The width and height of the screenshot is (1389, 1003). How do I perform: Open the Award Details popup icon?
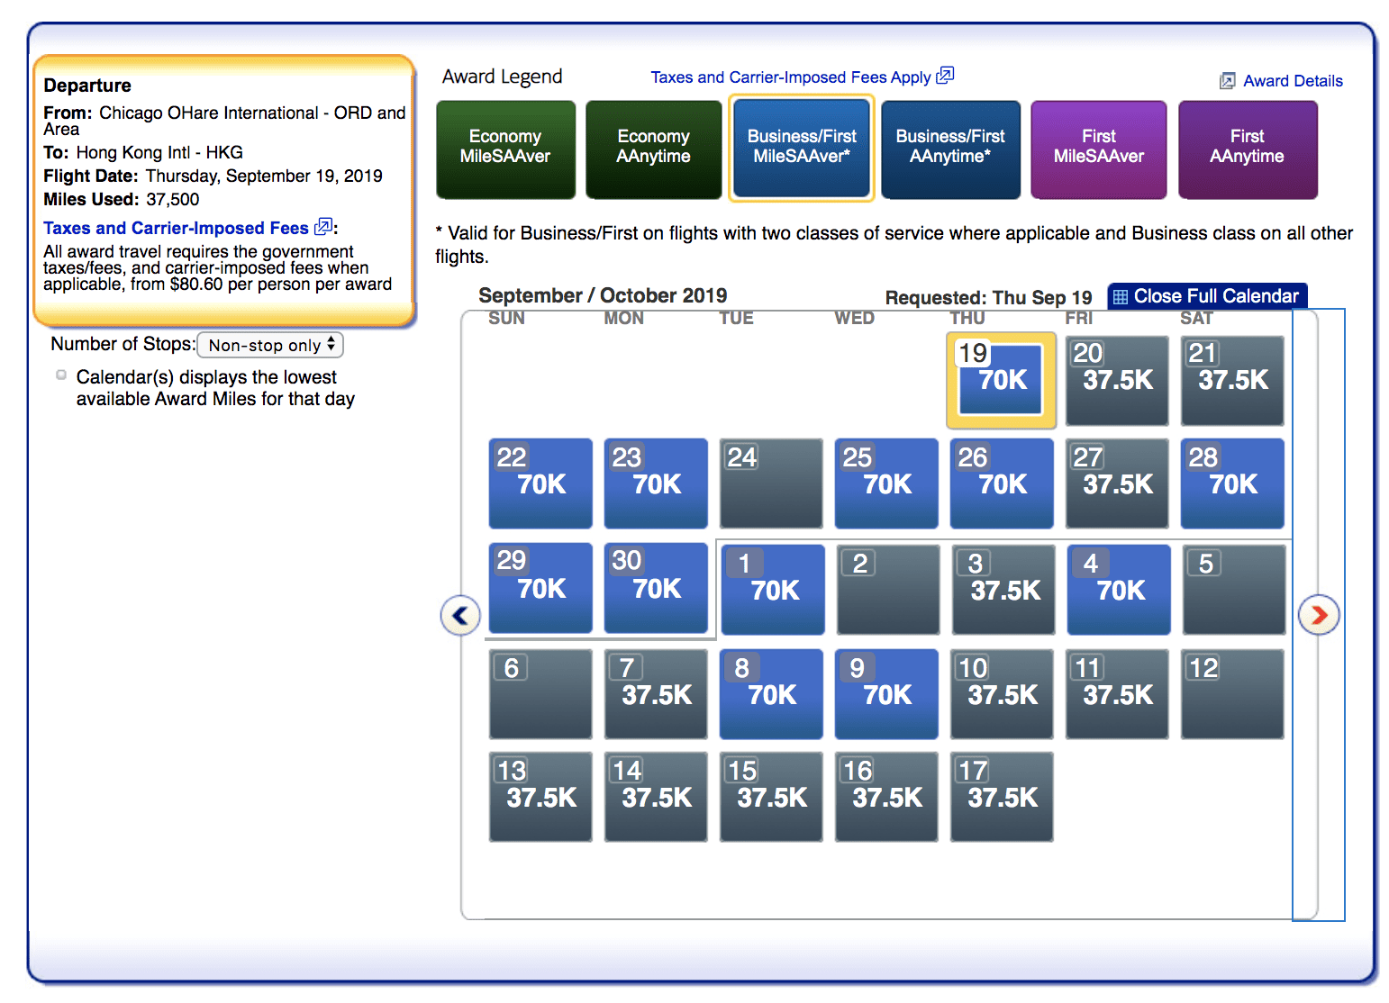pos(1227,81)
